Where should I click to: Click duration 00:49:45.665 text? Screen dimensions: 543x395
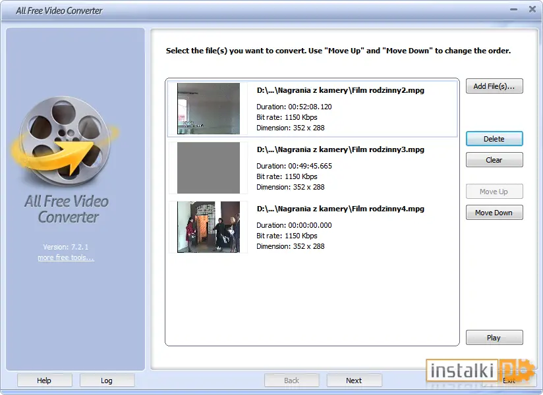[294, 166]
